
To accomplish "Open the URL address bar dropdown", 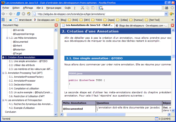I will pyautogui.click(x=166, y=14).
